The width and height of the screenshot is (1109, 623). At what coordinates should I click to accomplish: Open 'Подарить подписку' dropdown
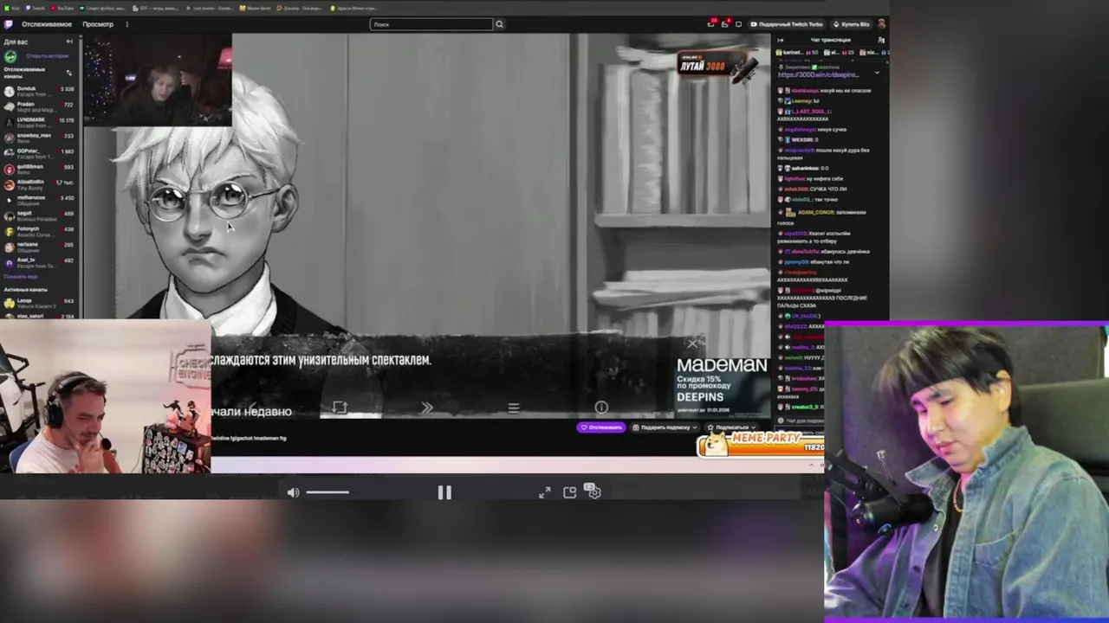(665, 427)
